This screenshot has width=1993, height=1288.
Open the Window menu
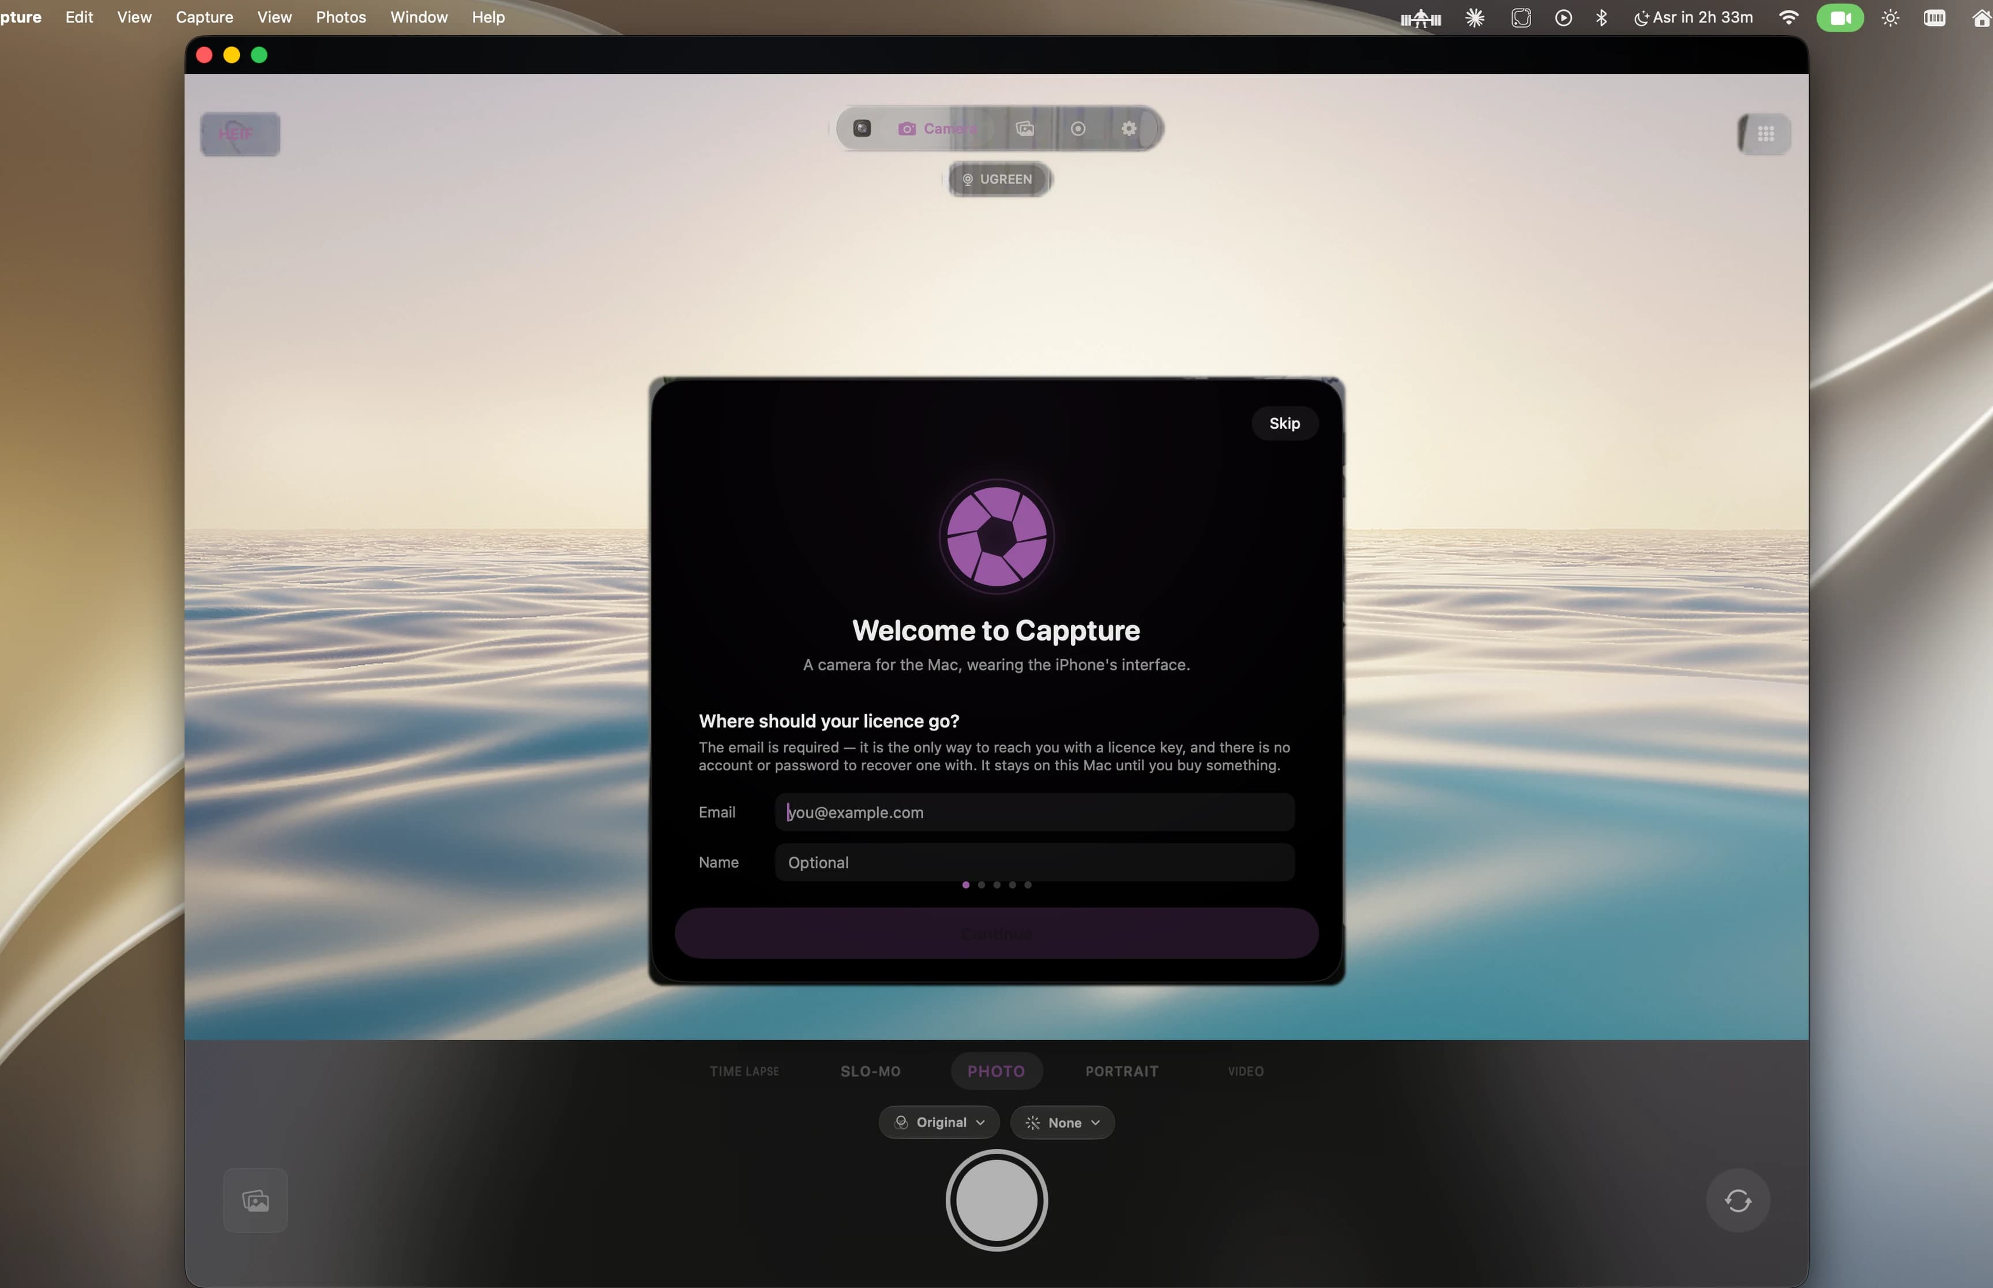419,17
